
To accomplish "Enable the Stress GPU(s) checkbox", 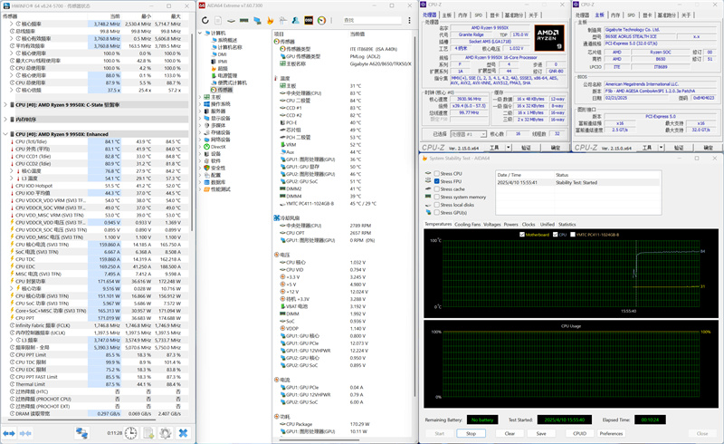I will 435,212.
